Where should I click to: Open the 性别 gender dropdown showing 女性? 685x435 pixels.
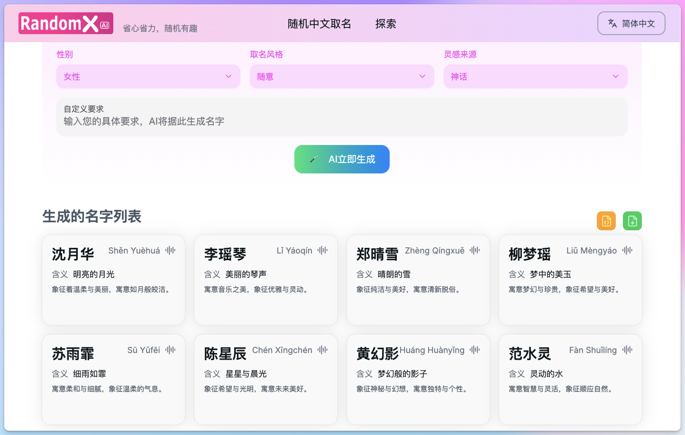click(x=148, y=76)
